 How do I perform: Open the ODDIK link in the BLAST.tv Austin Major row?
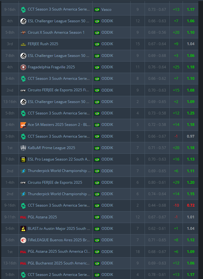107,229
